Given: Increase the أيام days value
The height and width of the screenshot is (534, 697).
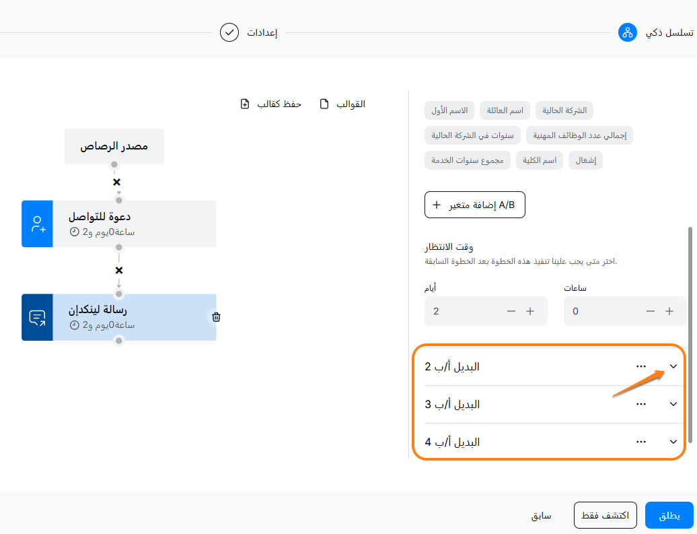Looking at the screenshot, I should [x=529, y=311].
